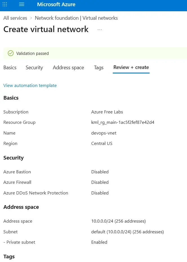The height and width of the screenshot is (262, 187).
Task: Click the green Validation passed checkmark icon
Action: tap(11, 53)
